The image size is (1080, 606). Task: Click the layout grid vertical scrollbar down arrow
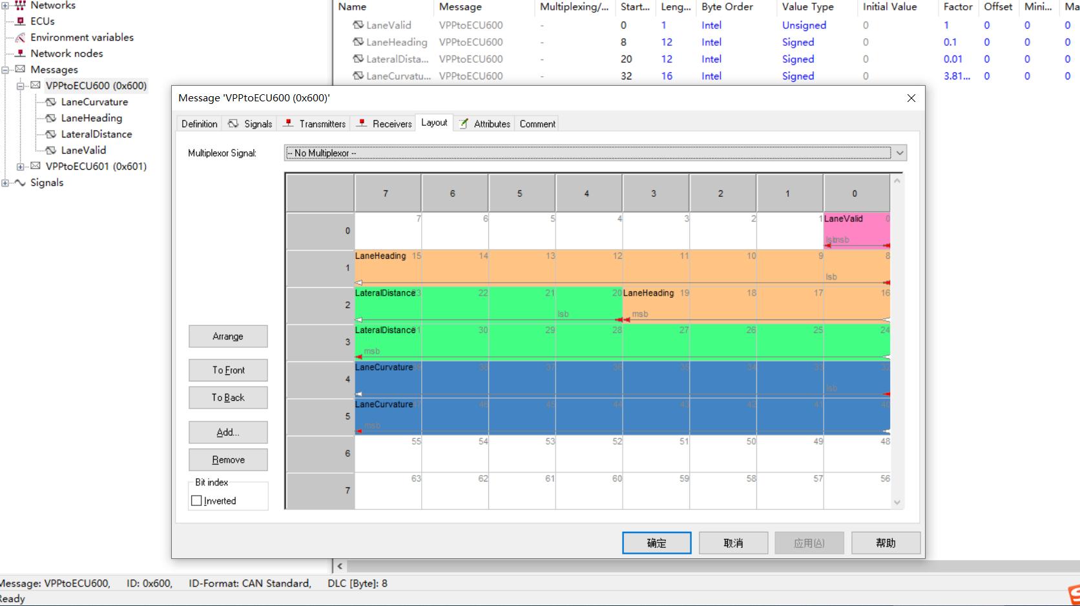(897, 502)
